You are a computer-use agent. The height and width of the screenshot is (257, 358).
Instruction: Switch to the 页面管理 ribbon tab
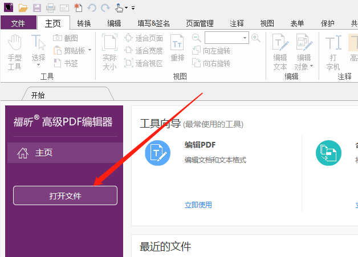(x=200, y=23)
